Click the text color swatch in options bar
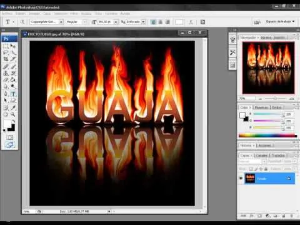300x225 pixels. point(179,22)
